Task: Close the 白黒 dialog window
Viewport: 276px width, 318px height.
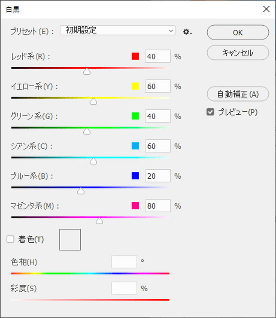Action: (266, 9)
